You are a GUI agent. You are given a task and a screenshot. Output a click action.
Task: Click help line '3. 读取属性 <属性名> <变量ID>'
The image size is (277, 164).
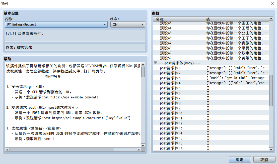point(33,128)
